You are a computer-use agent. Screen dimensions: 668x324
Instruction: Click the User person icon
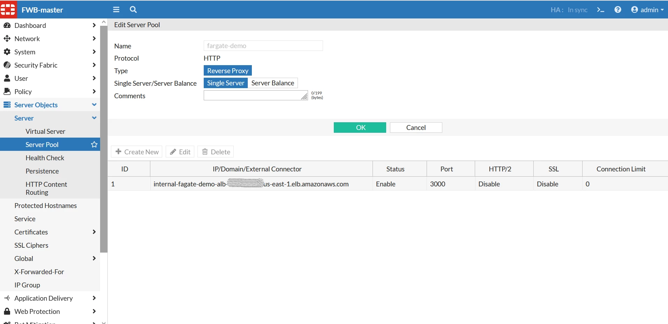[x=7, y=78]
